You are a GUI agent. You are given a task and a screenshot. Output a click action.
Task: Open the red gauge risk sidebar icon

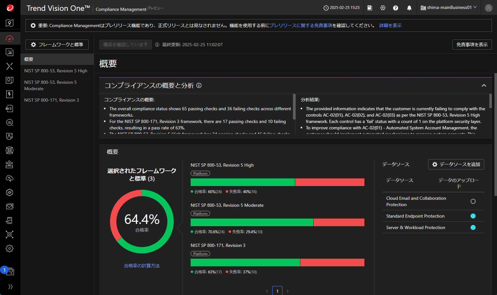click(10, 39)
